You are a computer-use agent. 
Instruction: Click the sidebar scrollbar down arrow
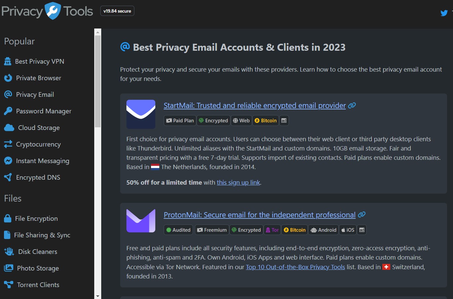(98, 296)
